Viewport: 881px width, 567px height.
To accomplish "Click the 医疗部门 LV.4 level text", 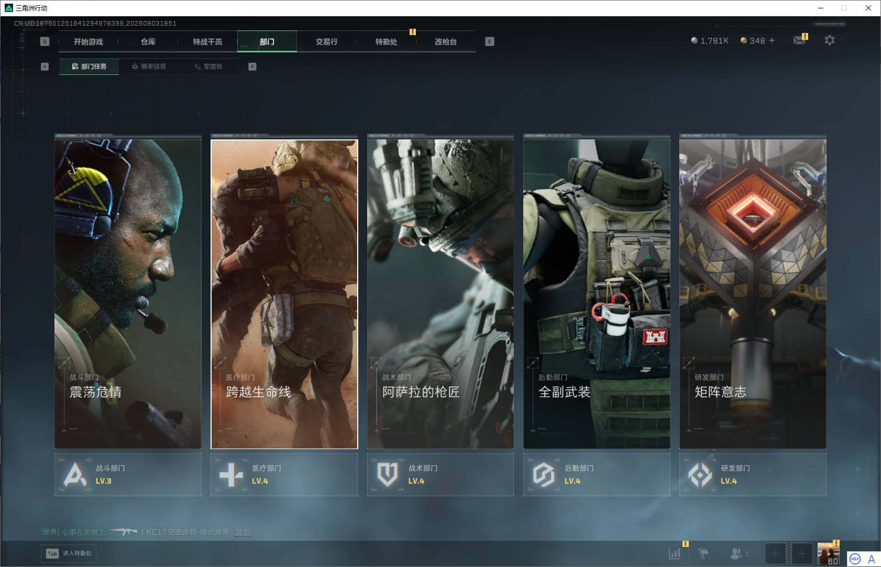I will pyautogui.click(x=260, y=481).
